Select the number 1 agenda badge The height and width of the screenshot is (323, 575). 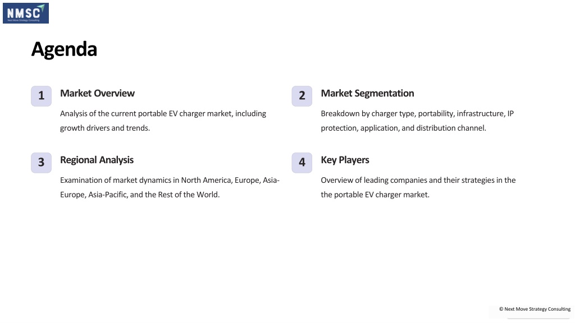(41, 96)
